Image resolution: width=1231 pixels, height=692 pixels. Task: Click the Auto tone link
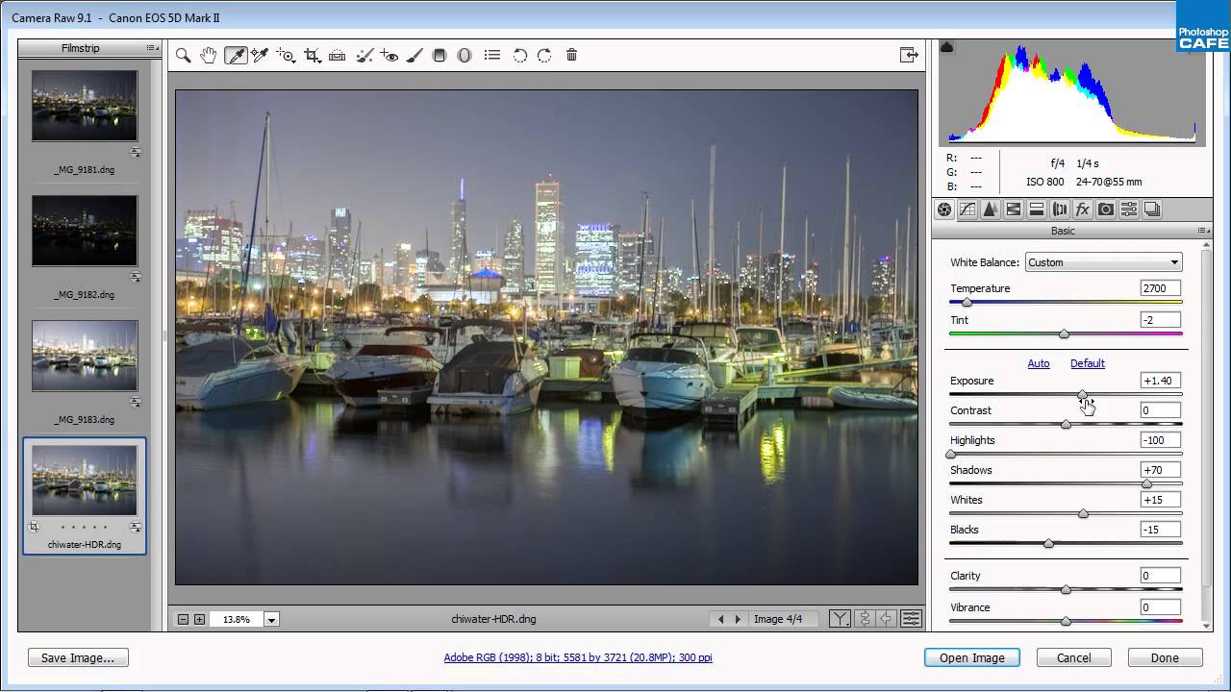pos(1039,363)
